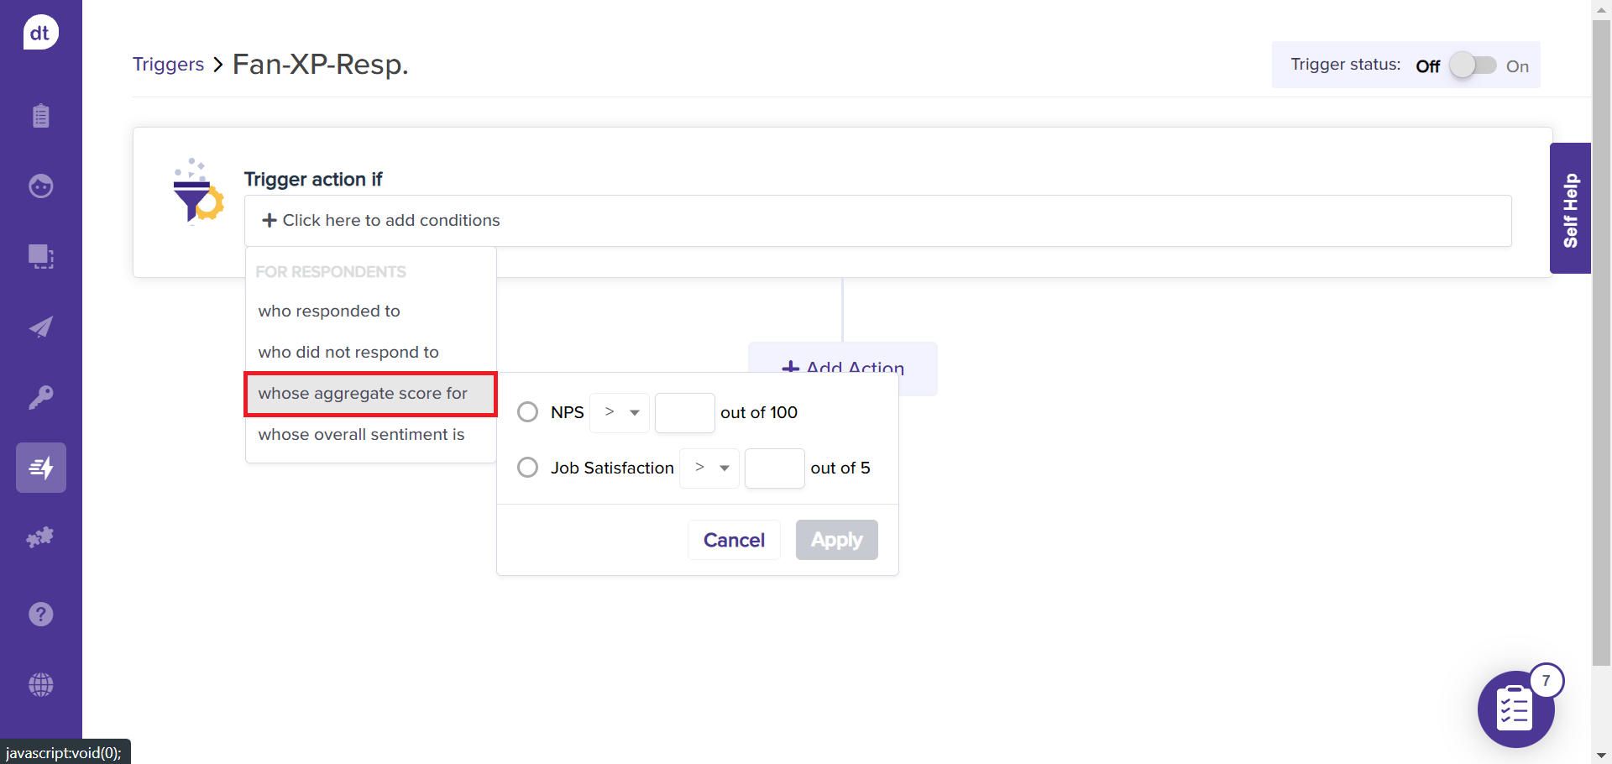This screenshot has height=764, width=1612.
Task: Click the NPS score input field
Action: [x=684, y=412]
